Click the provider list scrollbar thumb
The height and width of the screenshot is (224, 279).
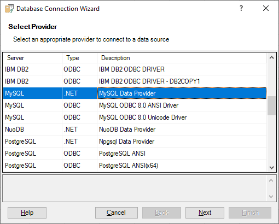(x=271, y=105)
